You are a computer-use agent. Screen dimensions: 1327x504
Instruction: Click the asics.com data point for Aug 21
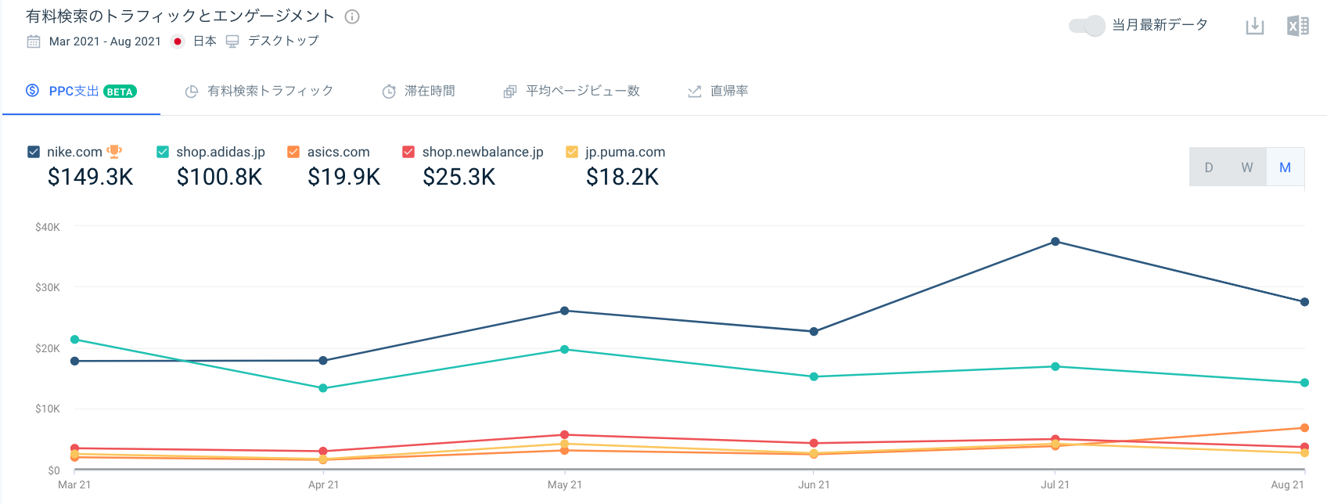point(1304,428)
